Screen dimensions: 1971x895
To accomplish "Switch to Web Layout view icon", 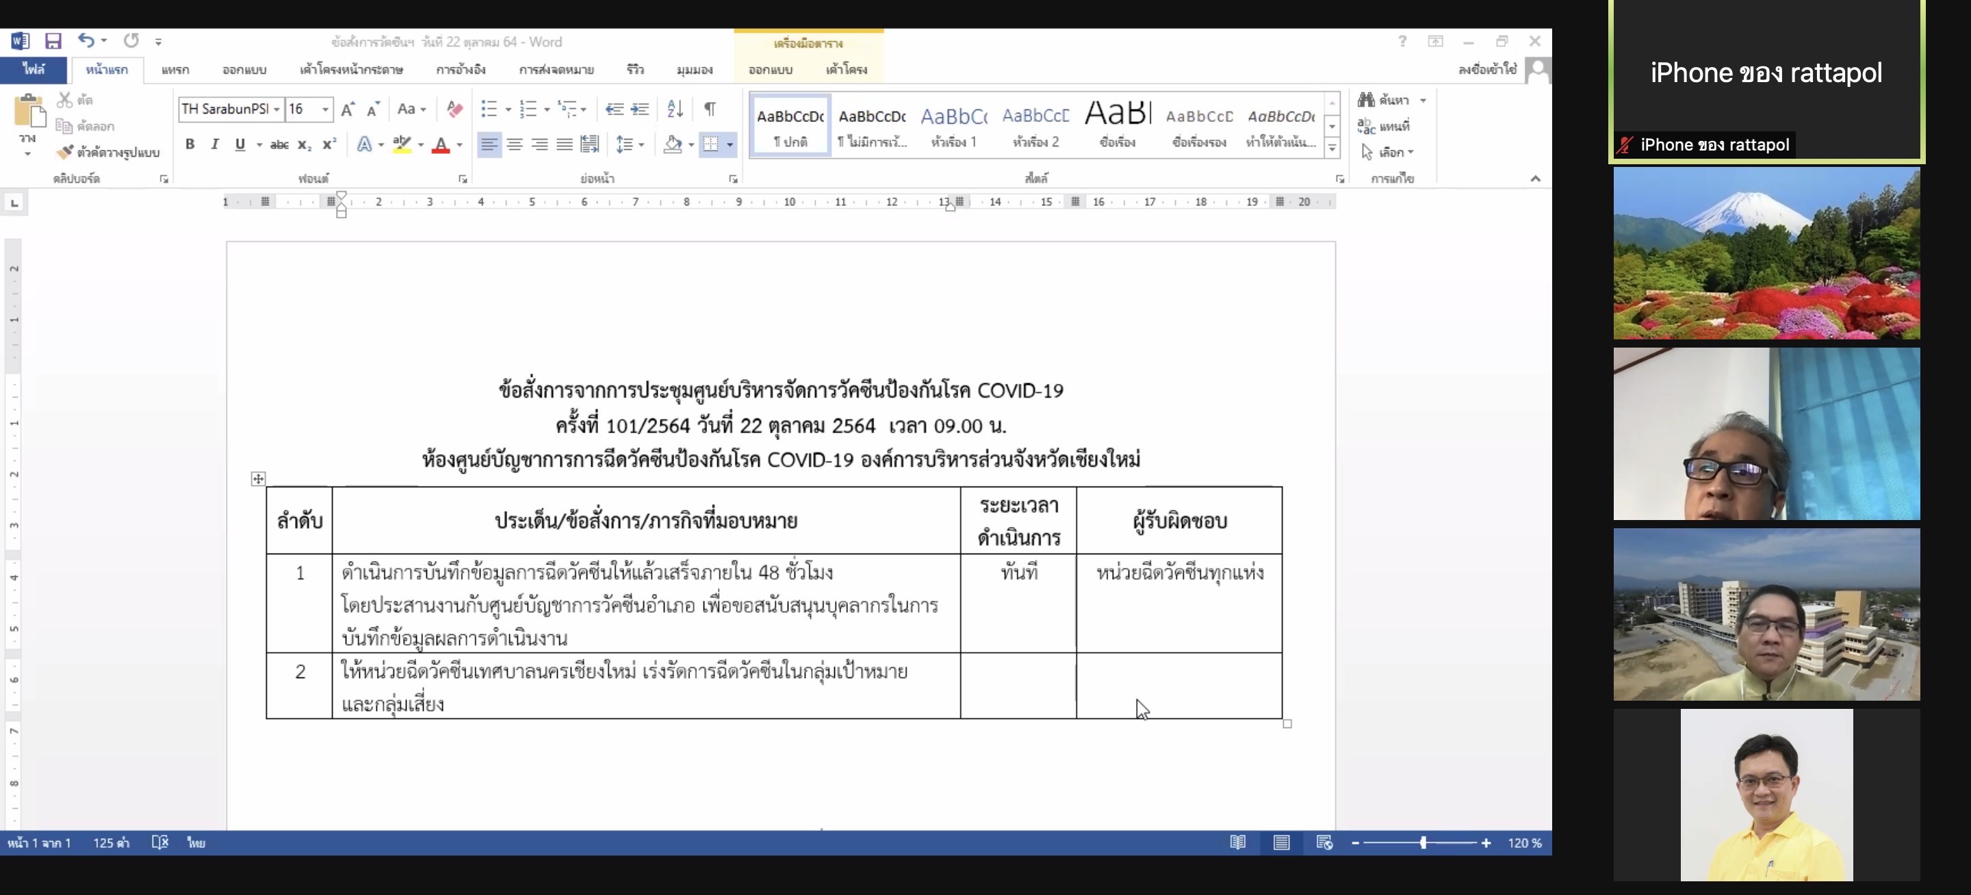I will tap(1324, 842).
